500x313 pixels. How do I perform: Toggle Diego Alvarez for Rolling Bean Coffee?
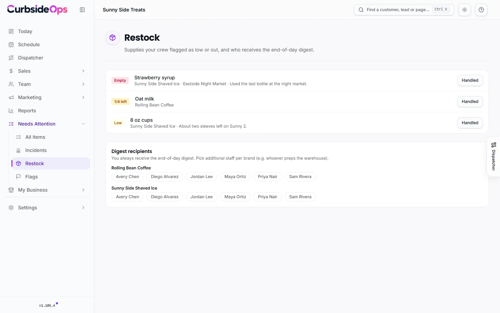click(x=165, y=177)
